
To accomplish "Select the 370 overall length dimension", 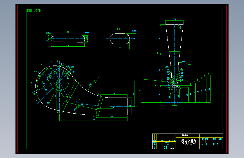I will click(93, 120).
